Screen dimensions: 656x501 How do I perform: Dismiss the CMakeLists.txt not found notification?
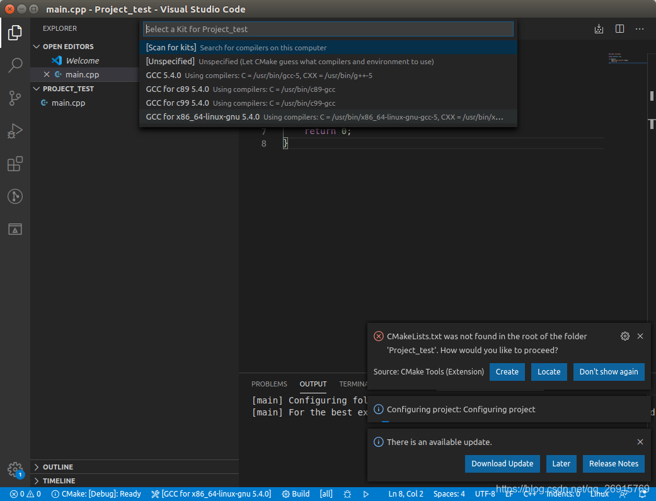click(x=640, y=336)
